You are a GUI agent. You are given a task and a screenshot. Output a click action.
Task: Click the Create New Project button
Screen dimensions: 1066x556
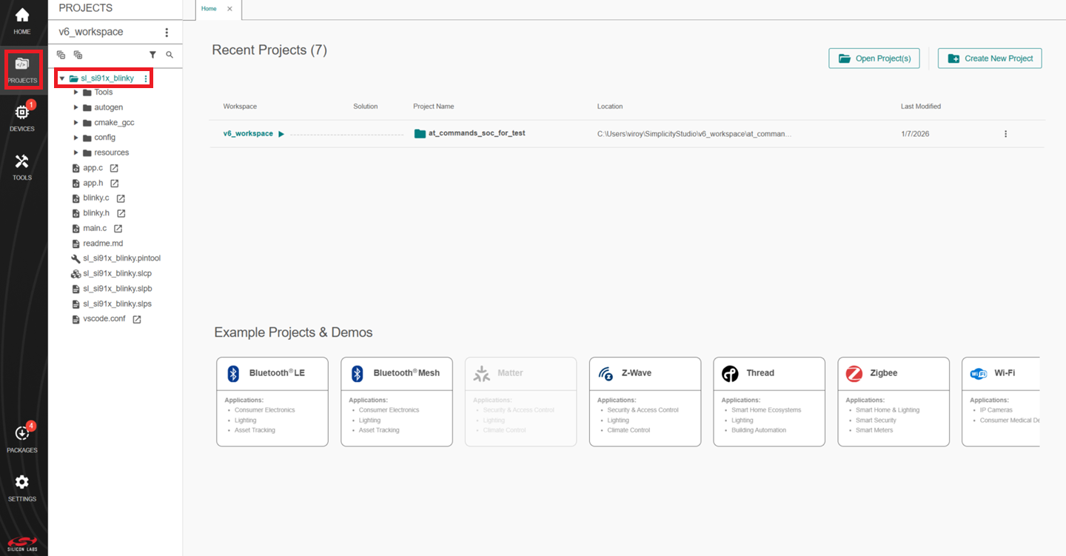point(990,58)
